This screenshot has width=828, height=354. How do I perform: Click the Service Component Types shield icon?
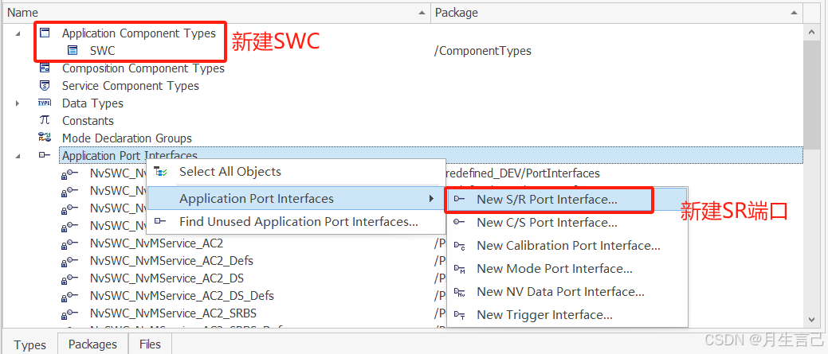pyautogui.click(x=45, y=85)
